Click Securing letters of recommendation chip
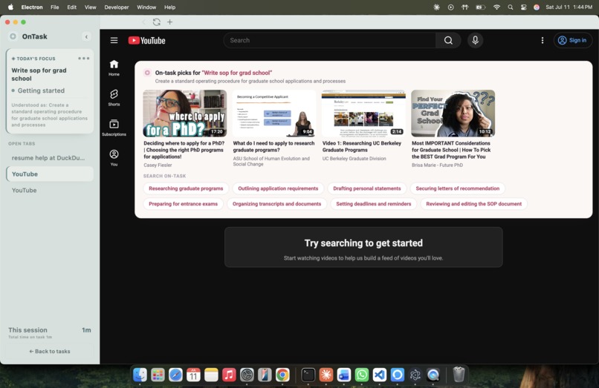 pyautogui.click(x=457, y=188)
